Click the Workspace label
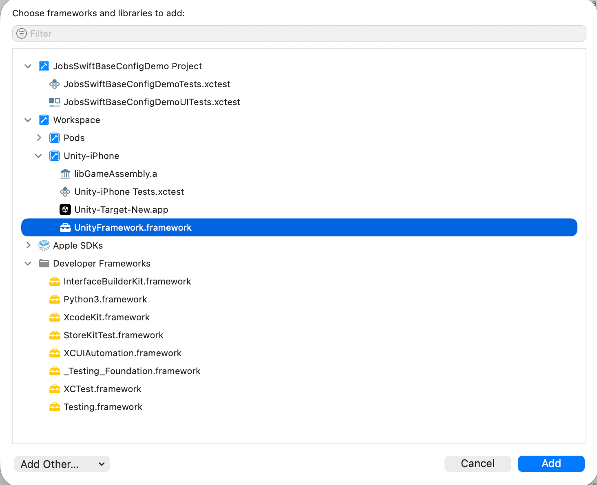 coord(77,120)
